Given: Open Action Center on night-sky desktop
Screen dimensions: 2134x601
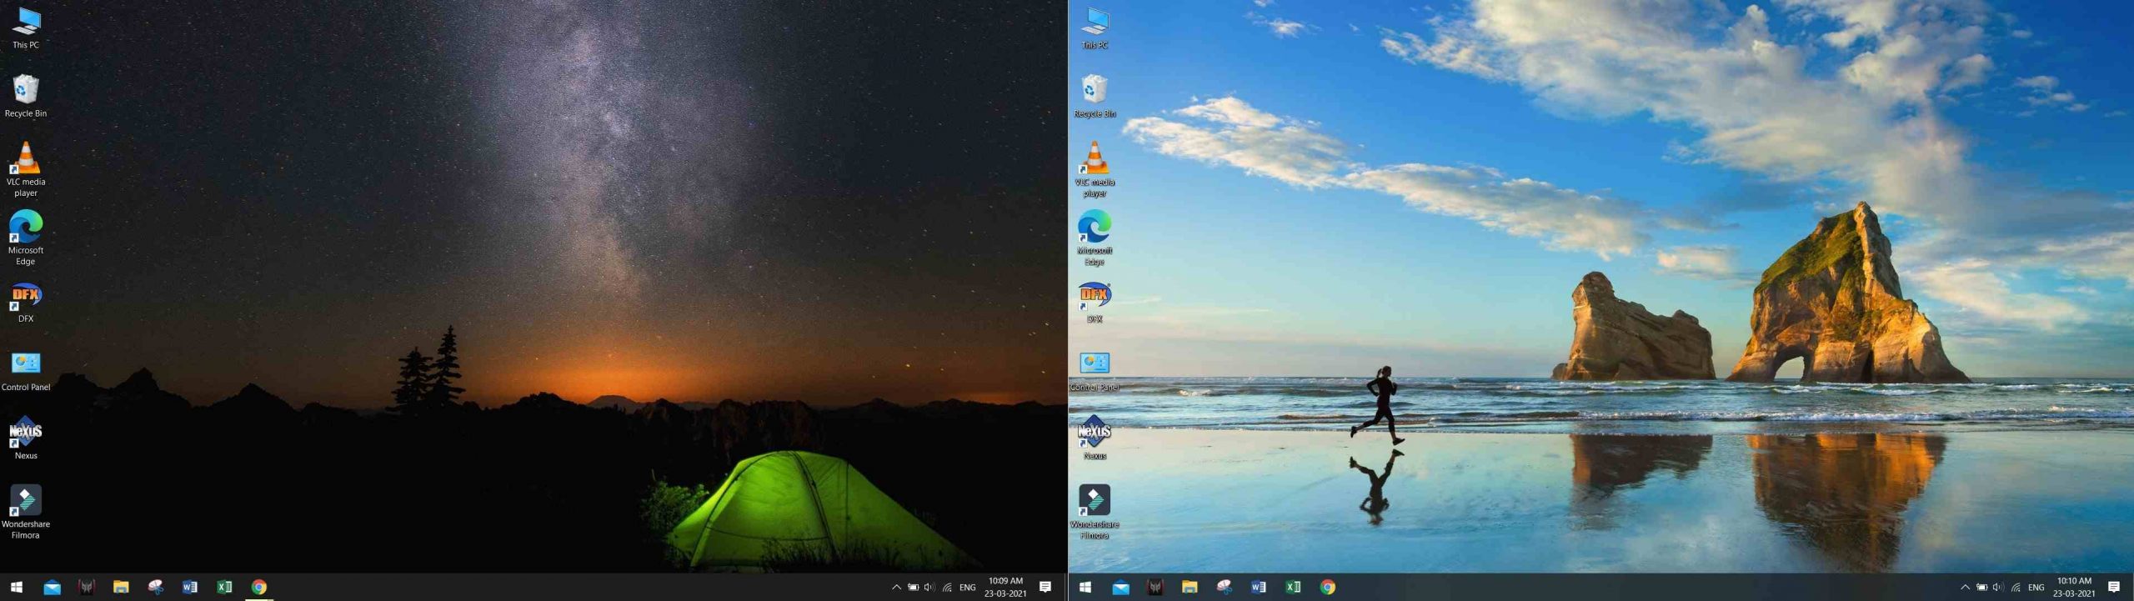Looking at the screenshot, I should [1045, 587].
